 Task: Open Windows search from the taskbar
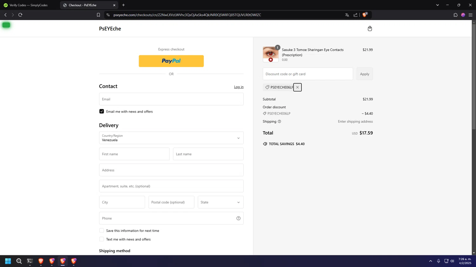(19, 261)
